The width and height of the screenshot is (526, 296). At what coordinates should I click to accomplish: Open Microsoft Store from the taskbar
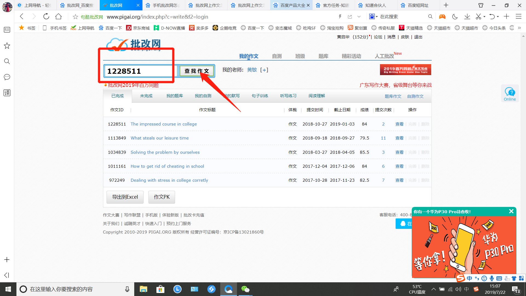pos(160,289)
